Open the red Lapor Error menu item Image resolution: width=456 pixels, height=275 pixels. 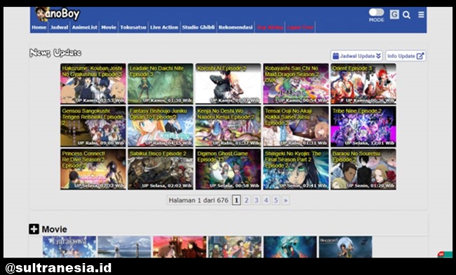[x=300, y=27]
